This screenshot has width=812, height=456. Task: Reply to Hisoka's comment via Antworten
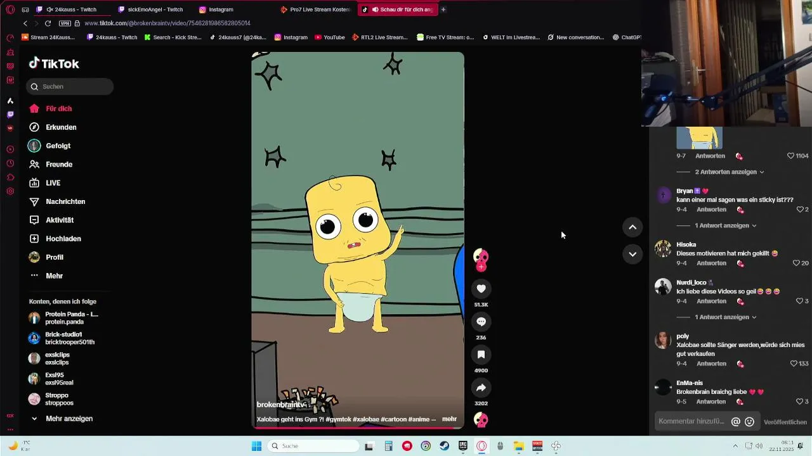(710, 263)
